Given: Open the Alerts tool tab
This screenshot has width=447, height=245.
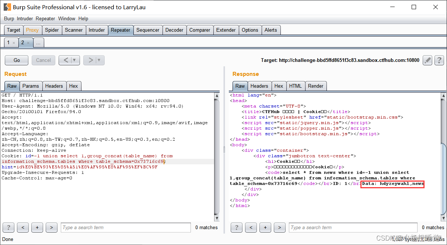Looking at the screenshot, I should 271,30.
